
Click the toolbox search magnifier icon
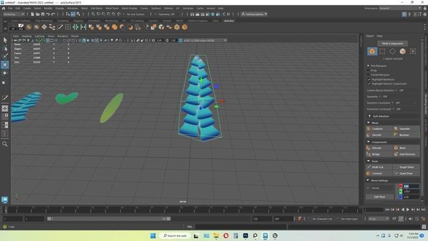pyautogui.click(x=5, y=144)
